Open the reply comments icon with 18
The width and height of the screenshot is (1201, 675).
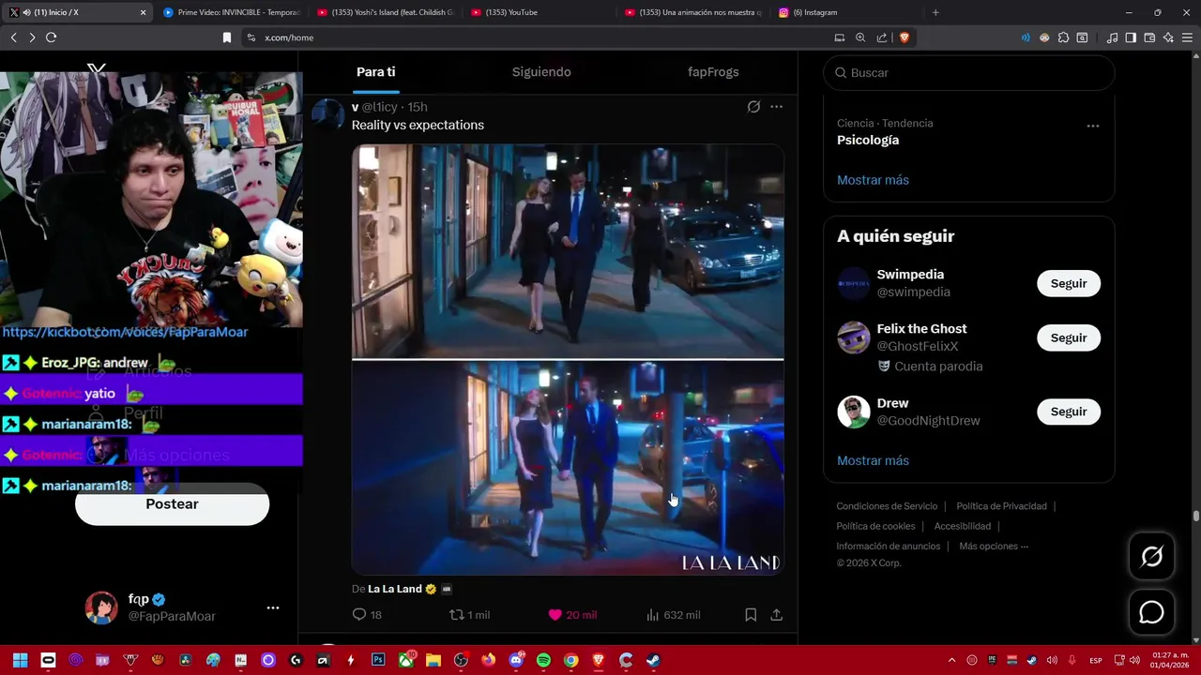367,615
